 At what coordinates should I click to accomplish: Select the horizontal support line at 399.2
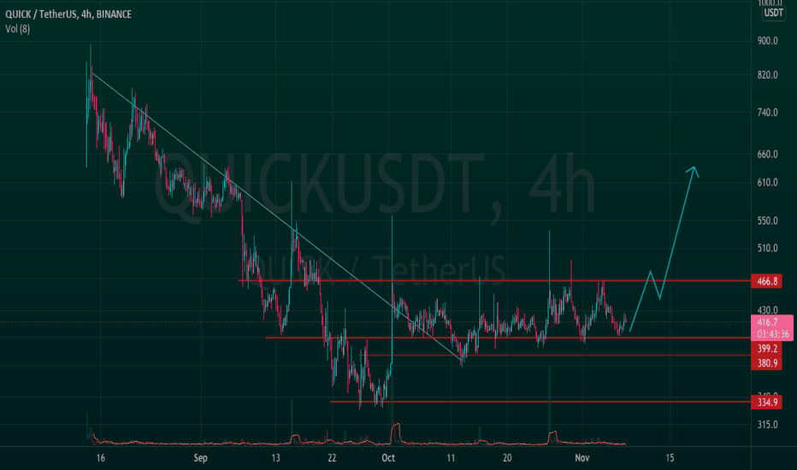pyautogui.click(x=508, y=338)
